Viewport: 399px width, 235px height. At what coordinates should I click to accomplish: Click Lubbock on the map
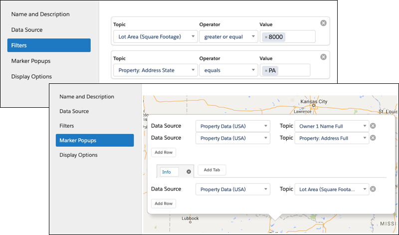pyautogui.click(x=190, y=219)
